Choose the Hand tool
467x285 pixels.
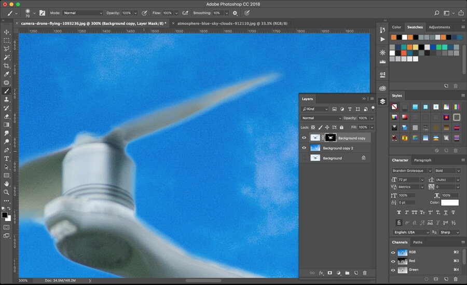click(x=7, y=184)
